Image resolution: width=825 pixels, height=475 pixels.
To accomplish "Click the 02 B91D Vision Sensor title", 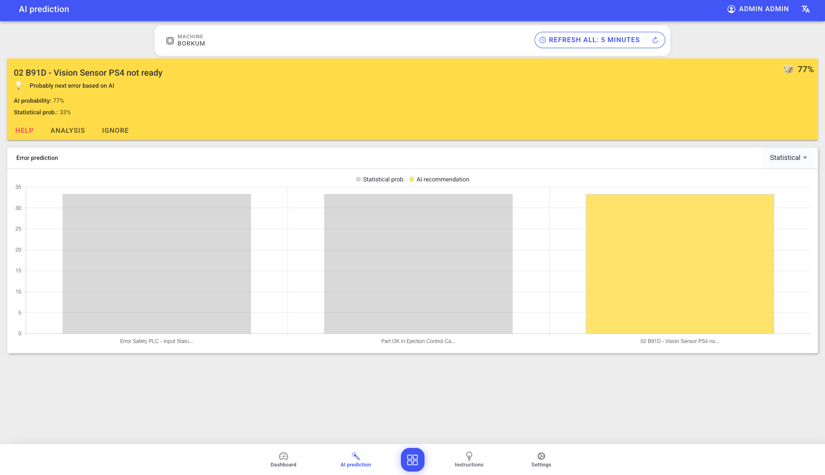I will coord(88,73).
